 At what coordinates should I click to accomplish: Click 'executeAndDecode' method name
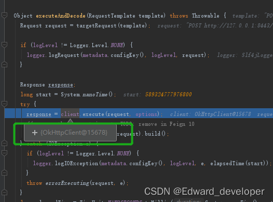click(x=61, y=16)
